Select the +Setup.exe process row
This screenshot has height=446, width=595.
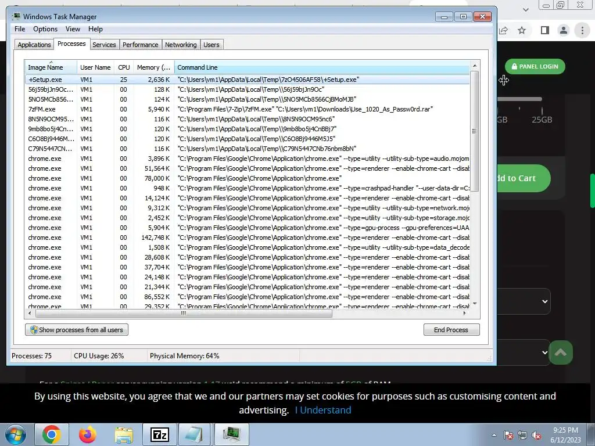(x=248, y=80)
